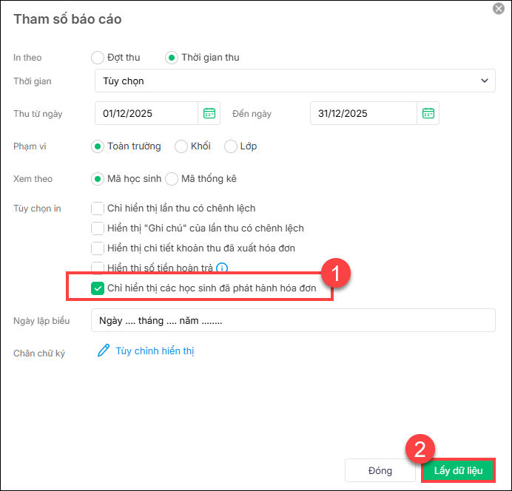Expand the Thời gian Tùy chọn dropdown
The image size is (512, 491).
(x=294, y=81)
